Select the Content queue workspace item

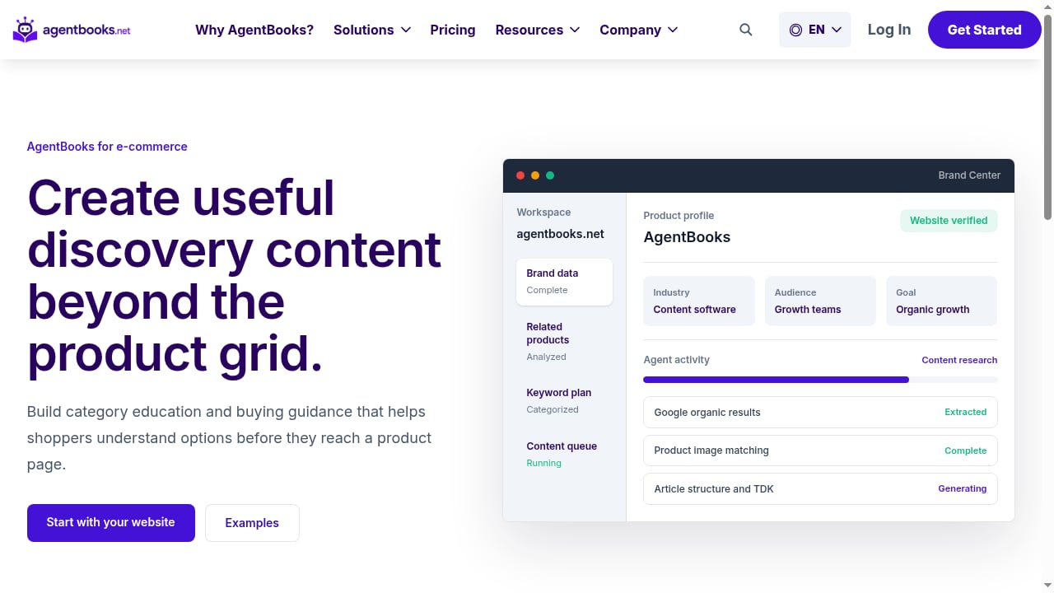564,454
